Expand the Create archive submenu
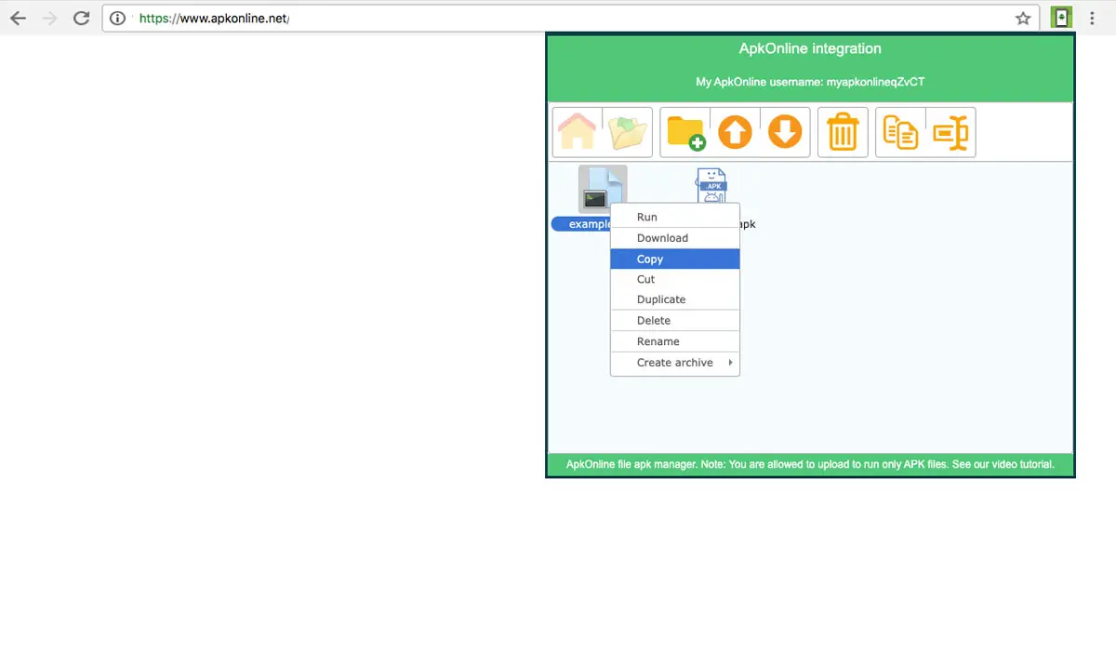This screenshot has height=651, width=1116. (675, 363)
